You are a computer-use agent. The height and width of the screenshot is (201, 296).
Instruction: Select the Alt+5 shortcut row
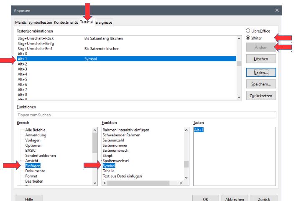tap(127, 79)
